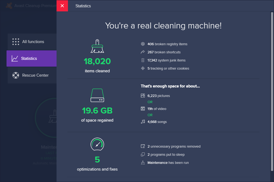Select the All functions grid icon
The image size is (274, 182).
pyautogui.click(x=15, y=42)
